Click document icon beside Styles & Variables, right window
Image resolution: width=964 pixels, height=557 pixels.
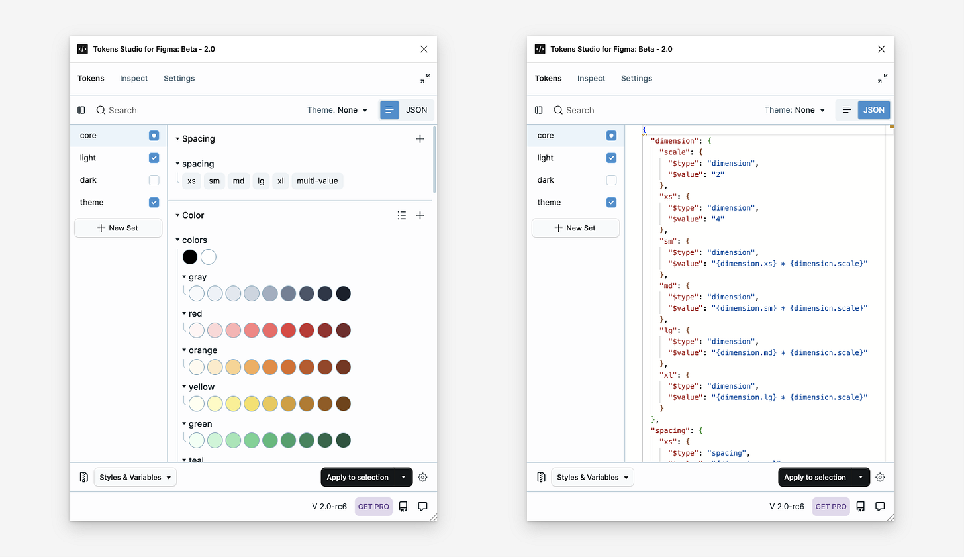(541, 477)
